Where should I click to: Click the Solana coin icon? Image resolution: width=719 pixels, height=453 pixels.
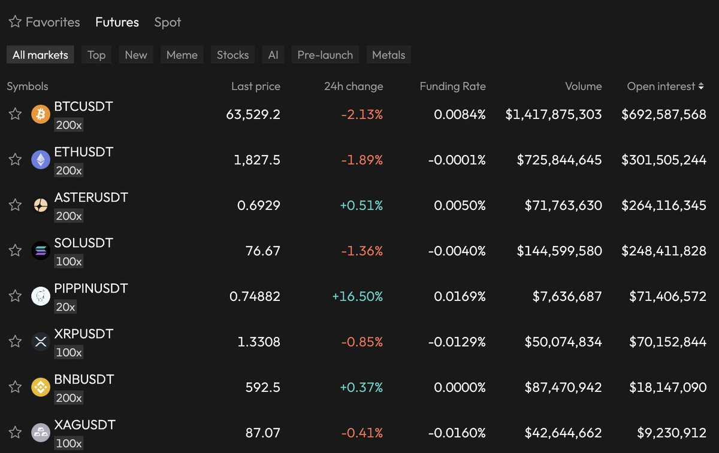coord(41,250)
